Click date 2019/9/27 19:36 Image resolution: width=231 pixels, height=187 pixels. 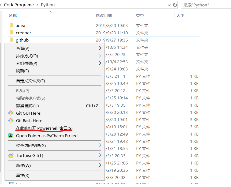(x=112, y=40)
